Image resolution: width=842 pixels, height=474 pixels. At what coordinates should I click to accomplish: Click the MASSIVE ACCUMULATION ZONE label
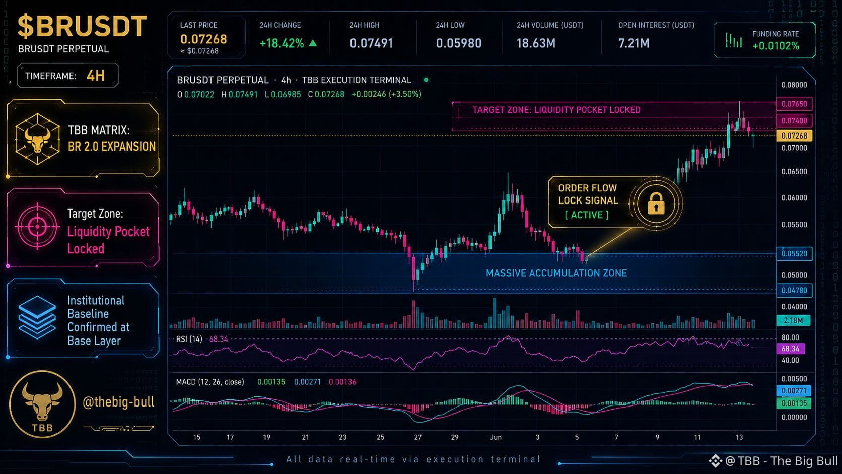tap(556, 273)
